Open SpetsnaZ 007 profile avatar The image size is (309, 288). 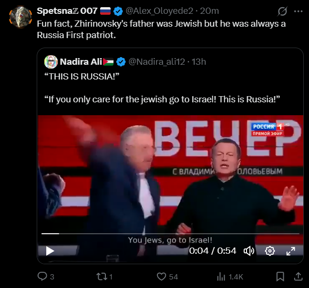click(21, 16)
